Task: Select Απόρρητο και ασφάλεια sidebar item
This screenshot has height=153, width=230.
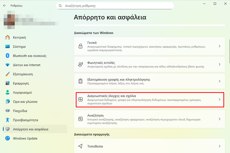Action: 35,129
